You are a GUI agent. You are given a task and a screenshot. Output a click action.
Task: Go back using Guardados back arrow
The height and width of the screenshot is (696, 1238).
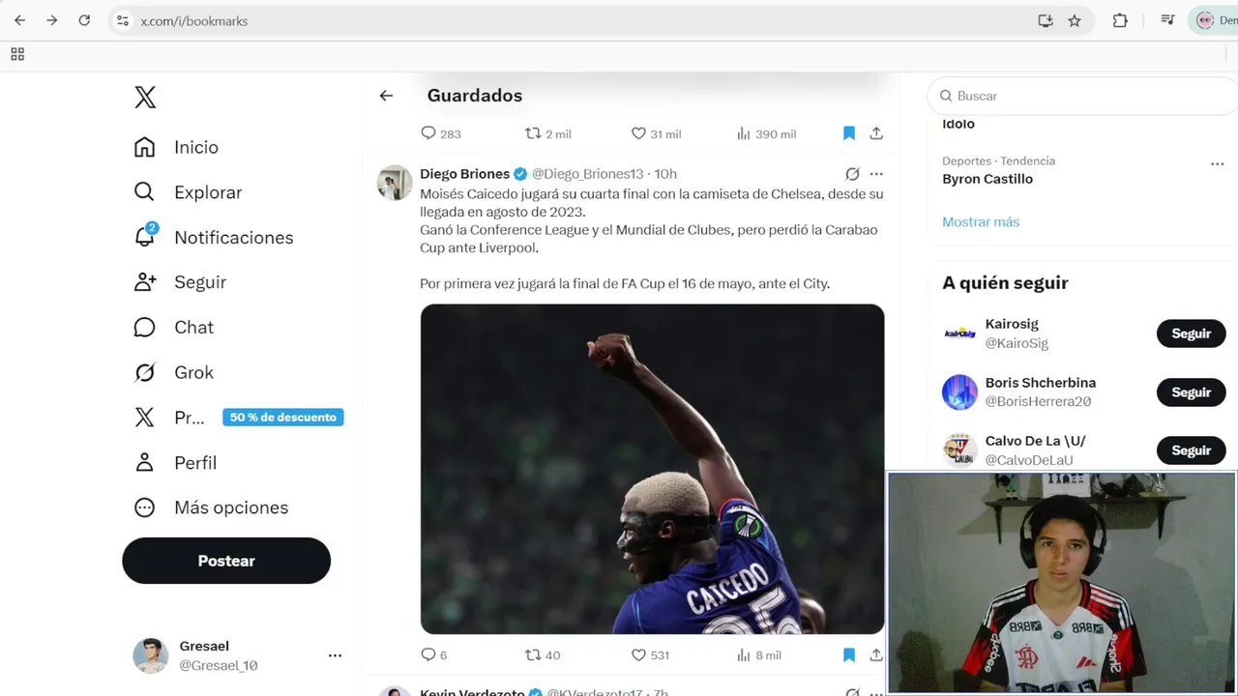pos(386,95)
